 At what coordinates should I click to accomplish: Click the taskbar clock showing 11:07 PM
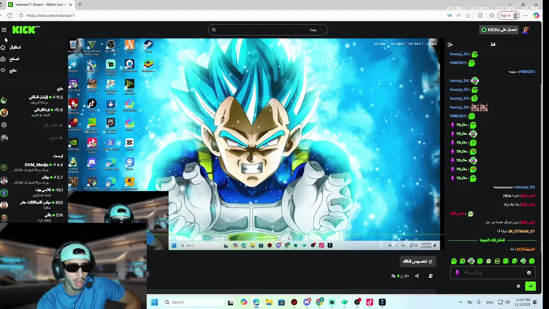pyautogui.click(x=523, y=302)
